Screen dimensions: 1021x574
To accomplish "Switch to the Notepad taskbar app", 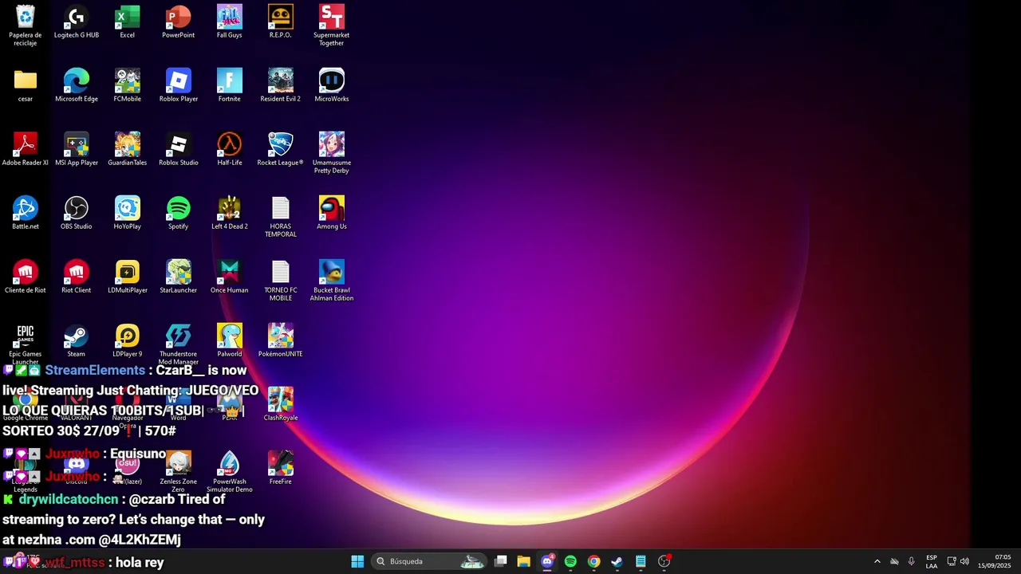I will (x=641, y=561).
